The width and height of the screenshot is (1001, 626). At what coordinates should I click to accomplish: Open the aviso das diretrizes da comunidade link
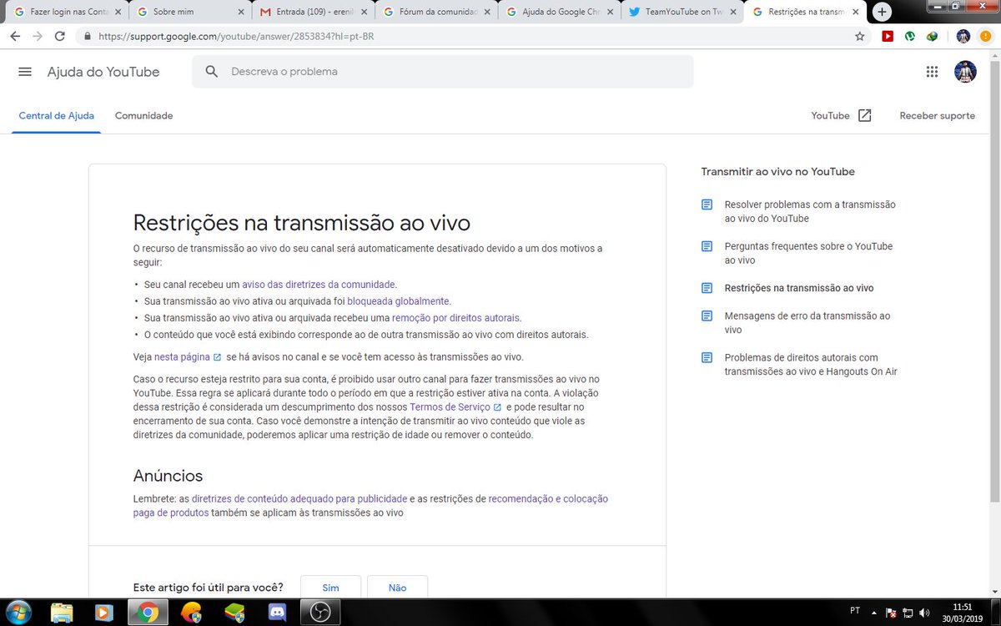pyautogui.click(x=319, y=285)
